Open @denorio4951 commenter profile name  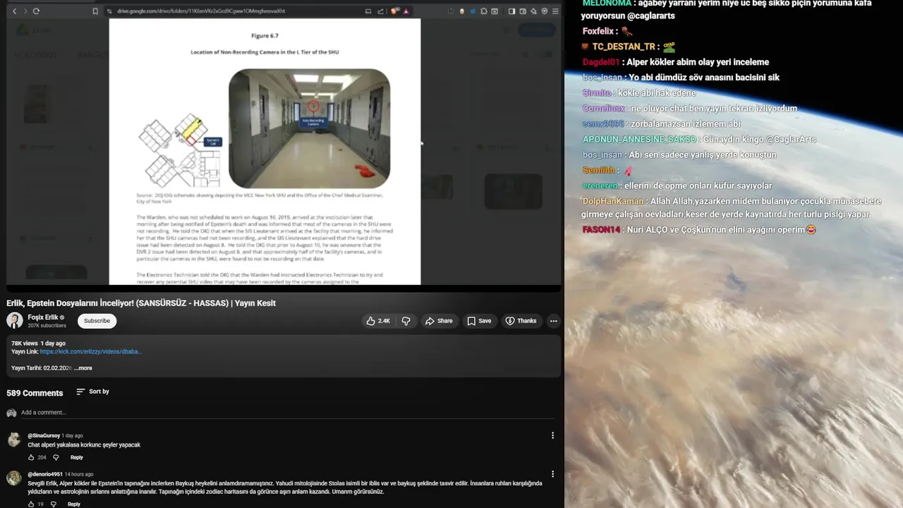pos(45,474)
